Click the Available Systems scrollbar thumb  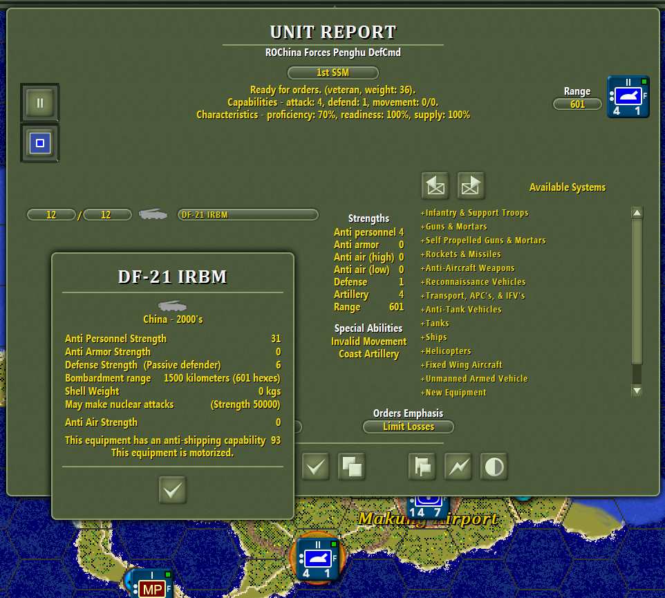click(637, 292)
